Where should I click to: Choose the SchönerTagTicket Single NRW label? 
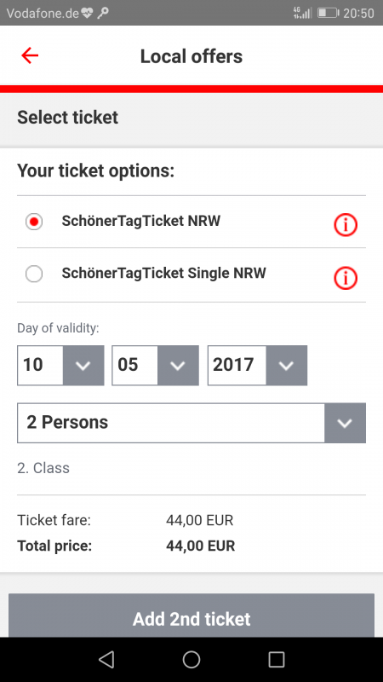163,273
